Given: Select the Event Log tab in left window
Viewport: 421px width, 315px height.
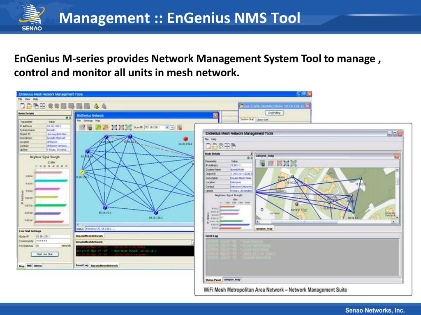Looking at the screenshot, I should coord(82,265).
